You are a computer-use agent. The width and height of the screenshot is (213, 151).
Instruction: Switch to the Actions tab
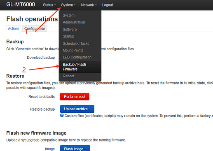[14, 29]
